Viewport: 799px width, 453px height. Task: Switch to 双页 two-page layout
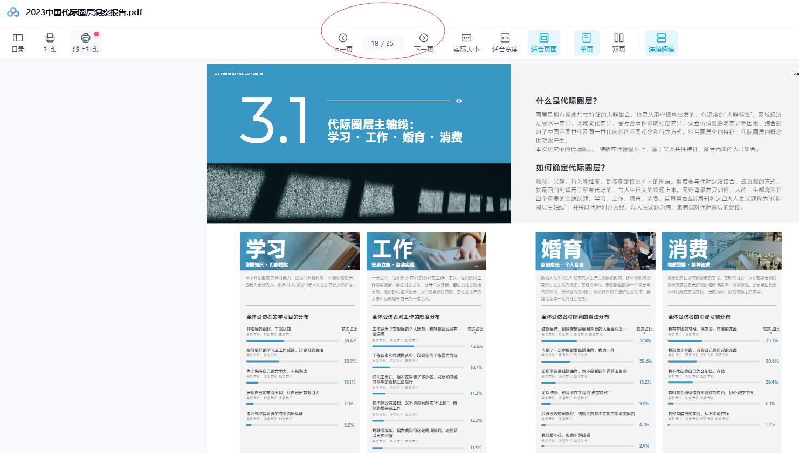coord(618,42)
